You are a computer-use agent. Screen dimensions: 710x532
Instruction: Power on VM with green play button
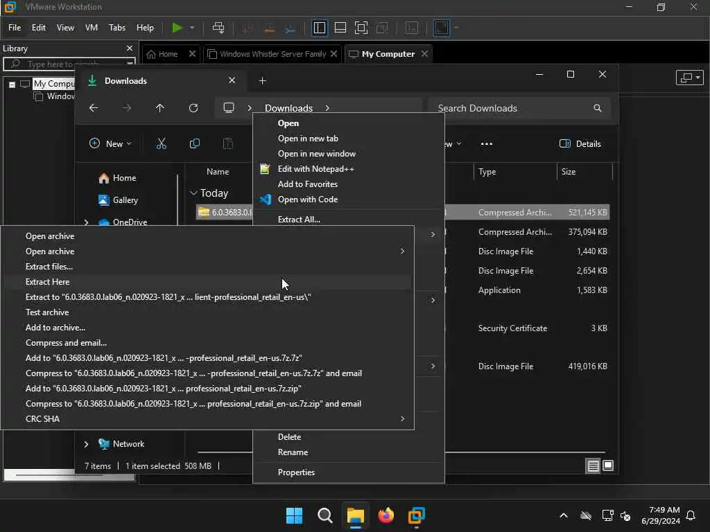tap(177, 28)
